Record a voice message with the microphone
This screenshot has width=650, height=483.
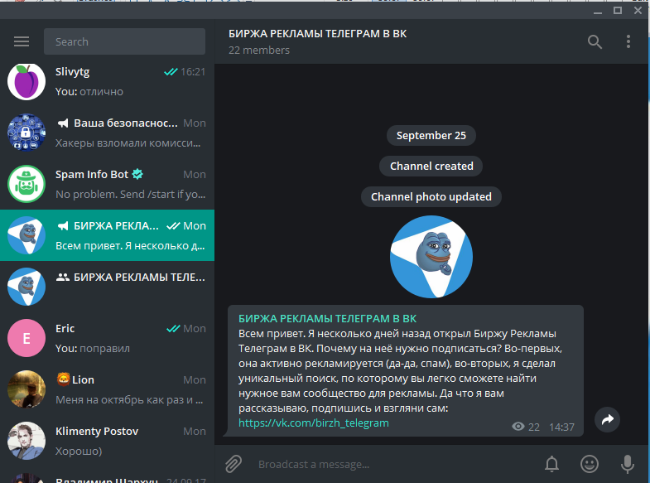point(627,464)
